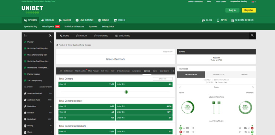The height and width of the screenshot is (135, 275).
Task: Open the language flag dropdown
Action: (x=254, y=1)
